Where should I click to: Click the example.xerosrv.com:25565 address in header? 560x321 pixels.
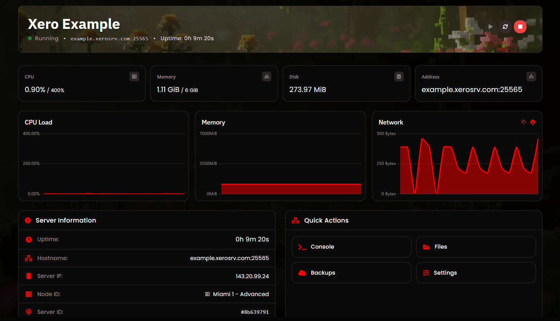click(x=109, y=39)
